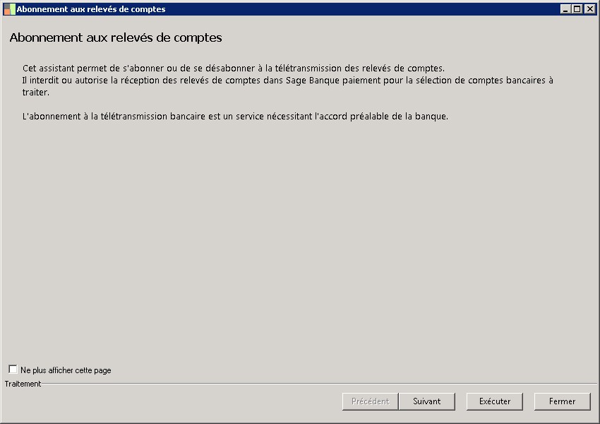
Task: Click the 'Ne plus afficher cette page' label text
Action: pyautogui.click(x=66, y=370)
